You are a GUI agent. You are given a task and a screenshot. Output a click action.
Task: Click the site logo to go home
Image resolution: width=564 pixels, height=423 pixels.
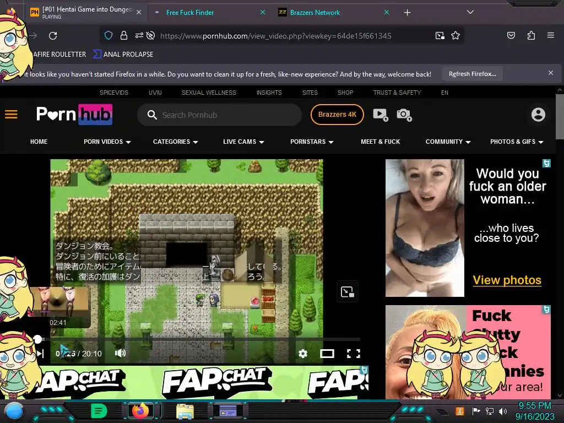click(x=74, y=115)
